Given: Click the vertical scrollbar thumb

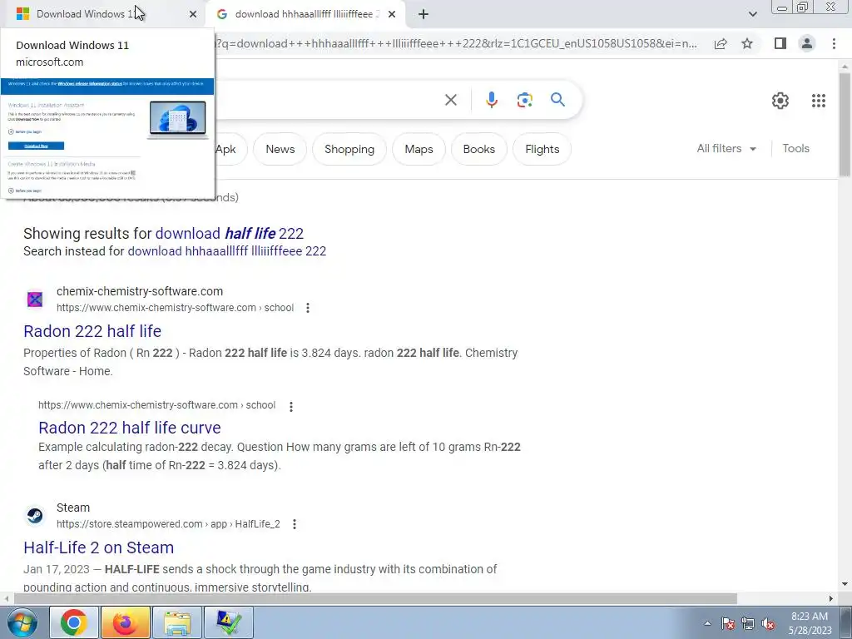Looking at the screenshot, I should coord(845,124).
